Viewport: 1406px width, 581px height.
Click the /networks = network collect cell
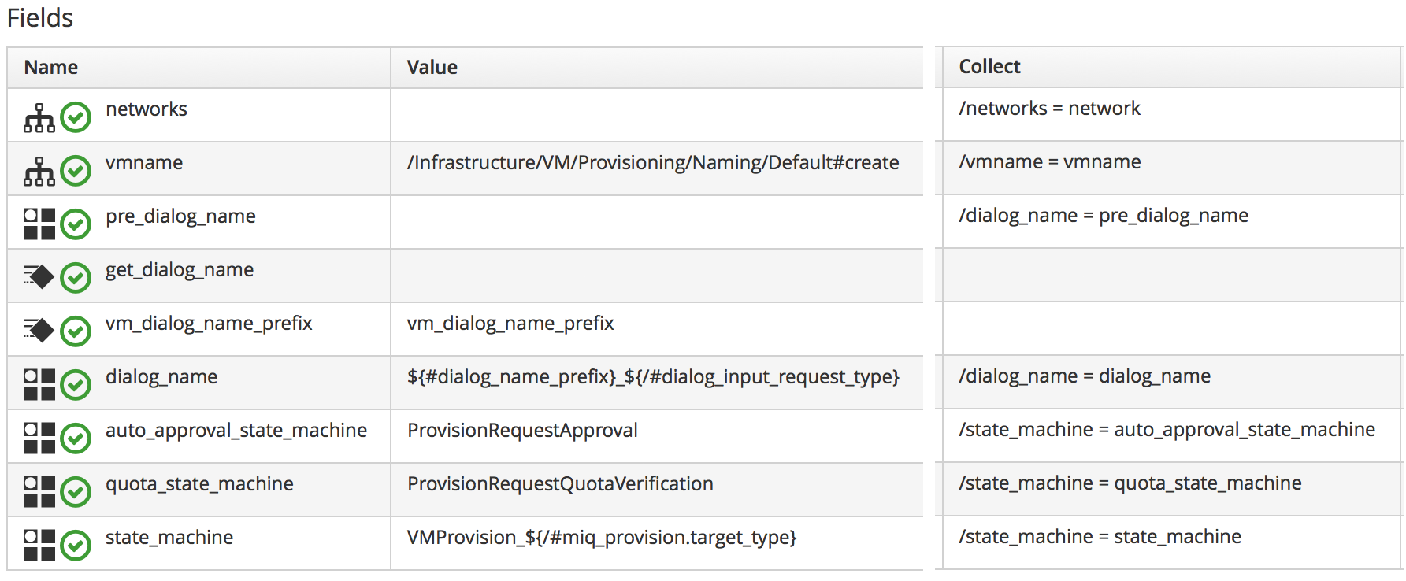coord(1049,109)
